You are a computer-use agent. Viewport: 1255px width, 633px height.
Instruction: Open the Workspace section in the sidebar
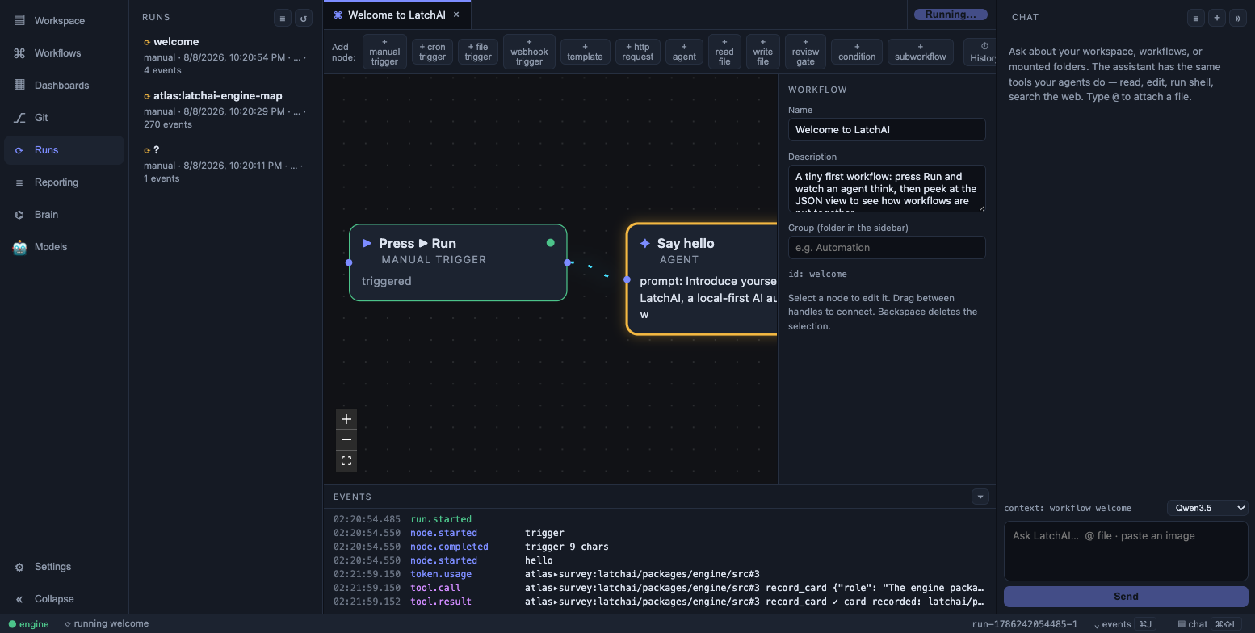coord(63,21)
